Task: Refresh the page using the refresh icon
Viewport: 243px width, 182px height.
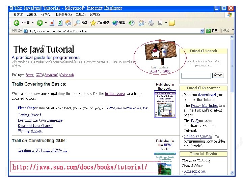Action: (x=60, y=23)
